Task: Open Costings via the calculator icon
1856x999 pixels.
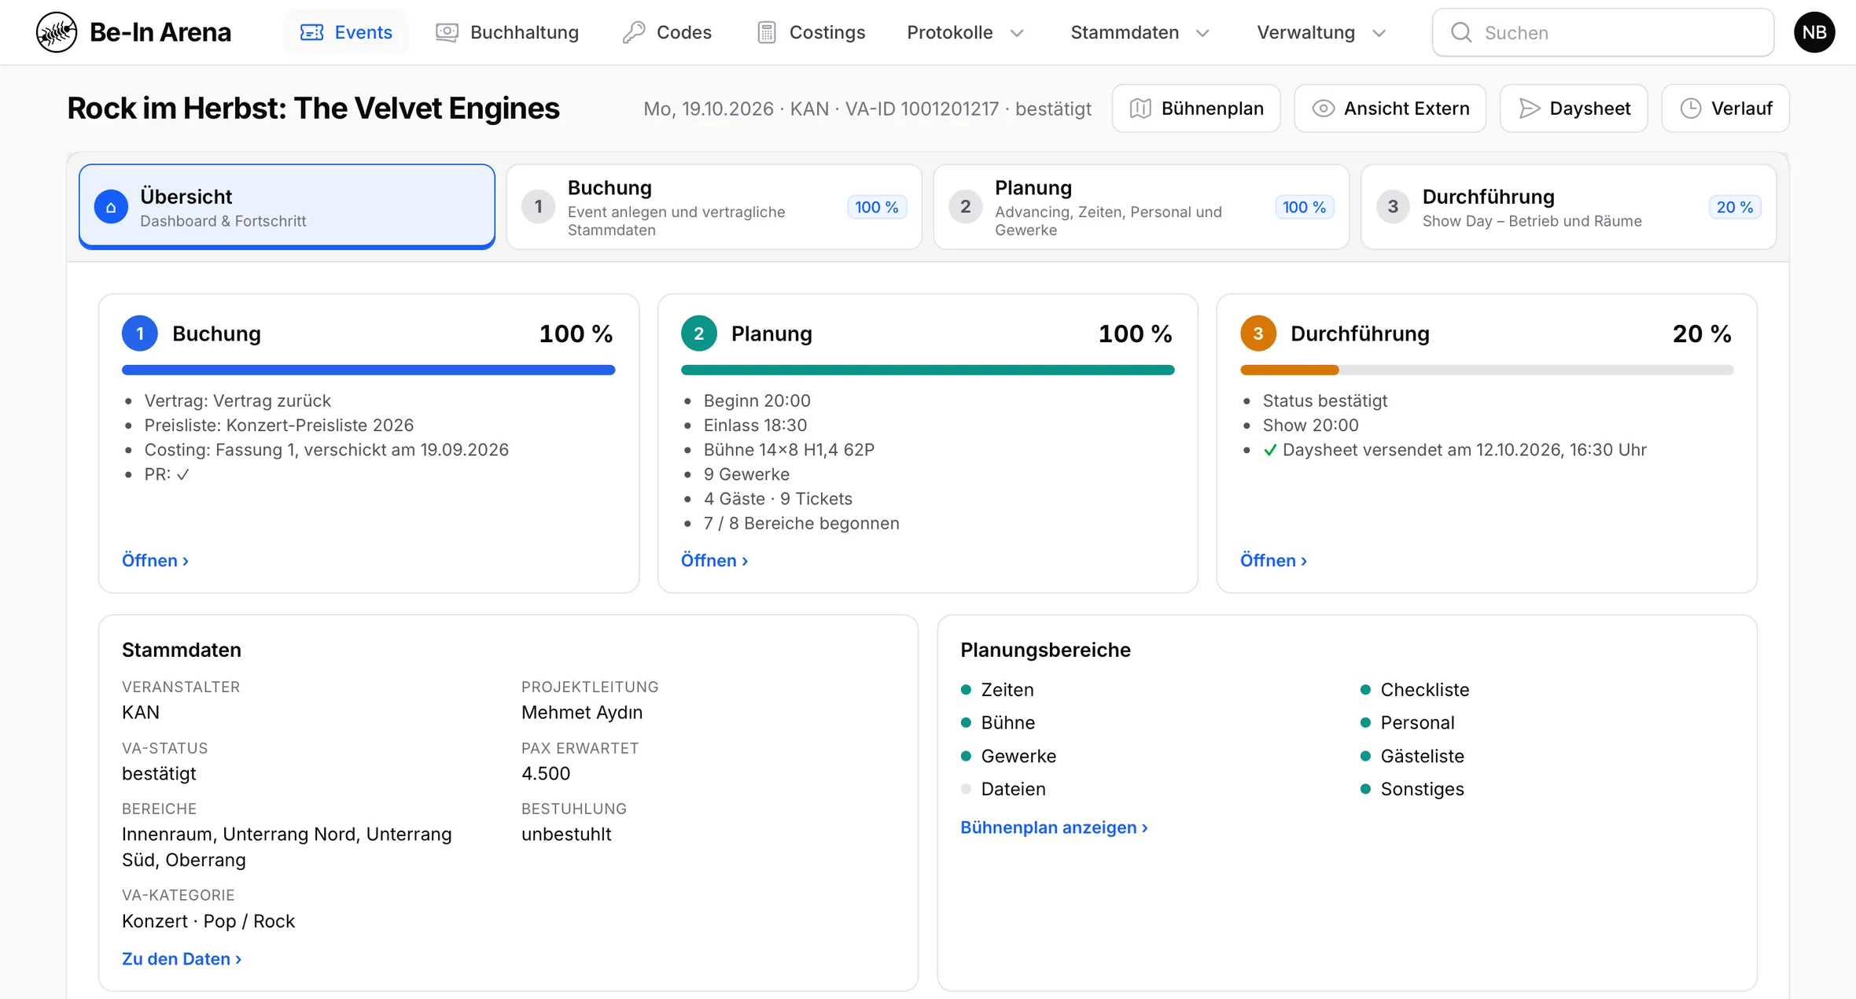Action: coord(767,32)
